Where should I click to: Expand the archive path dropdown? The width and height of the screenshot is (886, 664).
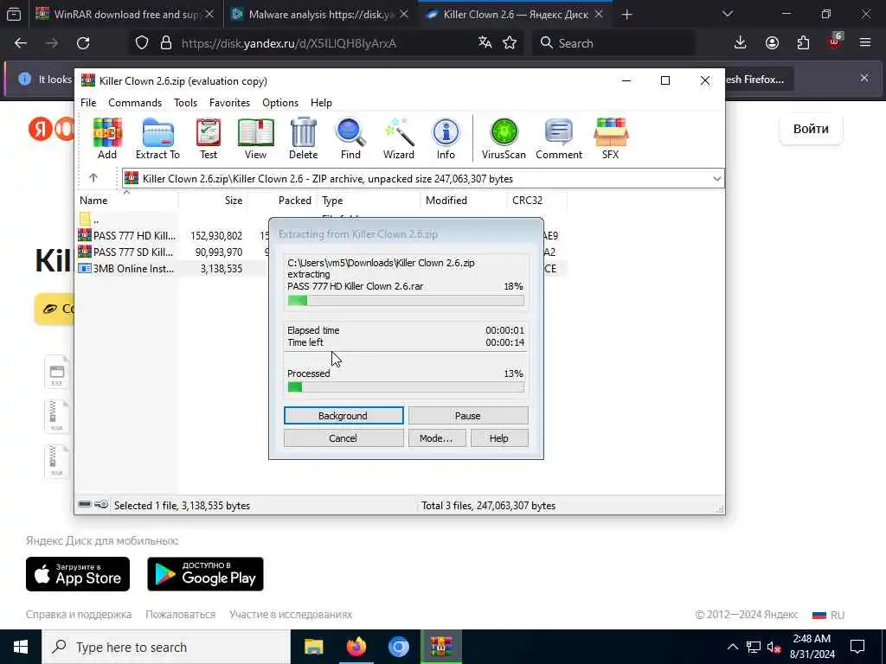716,178
